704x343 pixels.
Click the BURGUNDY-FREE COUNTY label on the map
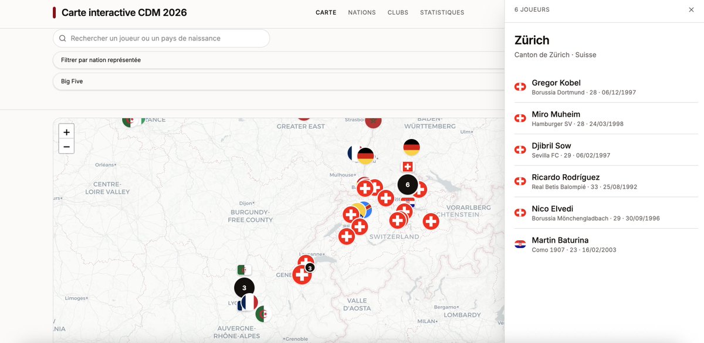(251, 216)
